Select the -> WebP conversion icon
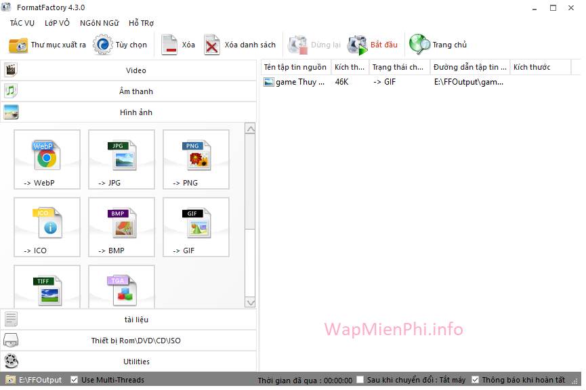This screenshot has height=390, width=586. 47,159
